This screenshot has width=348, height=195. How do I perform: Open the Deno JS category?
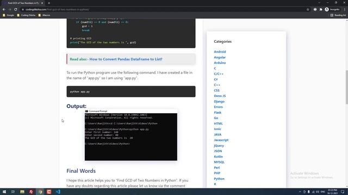pos(220,96)
